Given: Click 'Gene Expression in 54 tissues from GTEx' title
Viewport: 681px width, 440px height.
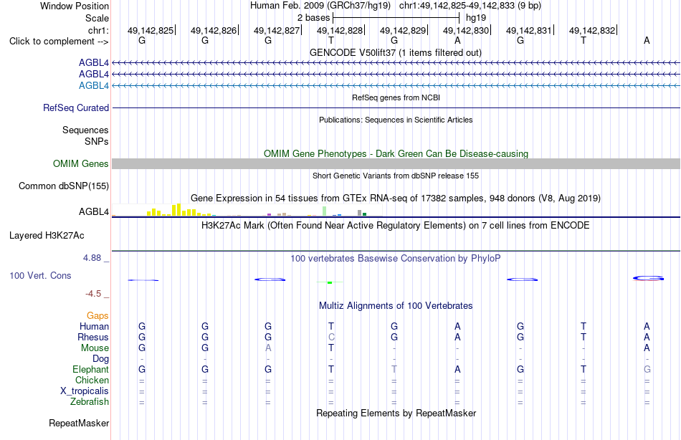Looking at the screenshot, I should [x=396, y=199].
